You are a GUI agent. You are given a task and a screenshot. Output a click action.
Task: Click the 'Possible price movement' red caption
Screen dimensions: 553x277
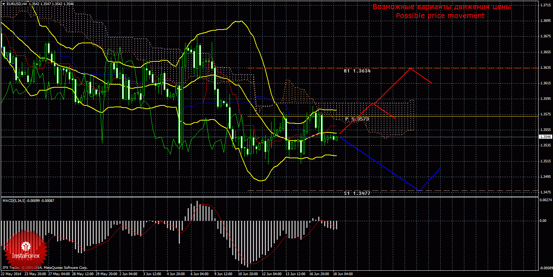[440, 16]
